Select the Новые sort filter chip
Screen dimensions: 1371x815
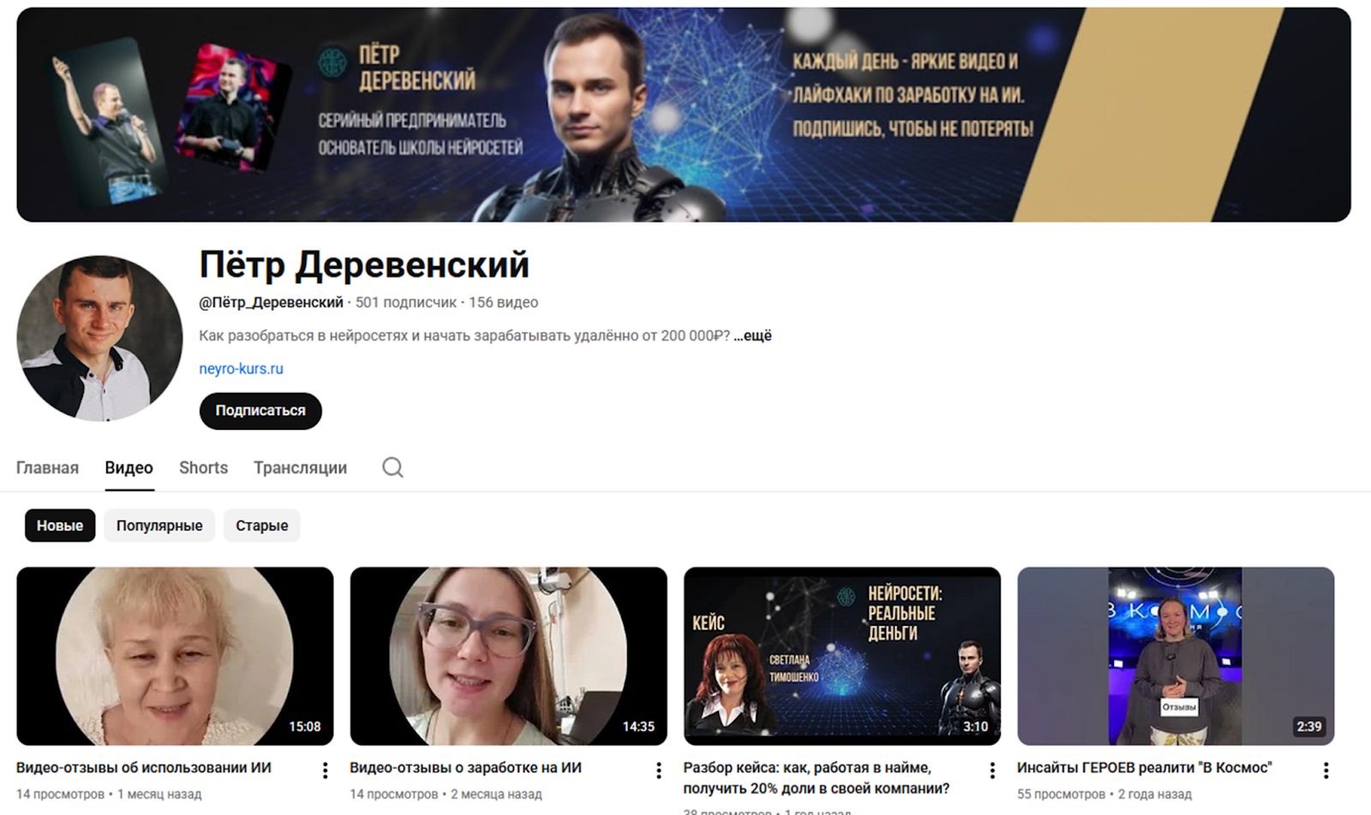tap(60, 526)
